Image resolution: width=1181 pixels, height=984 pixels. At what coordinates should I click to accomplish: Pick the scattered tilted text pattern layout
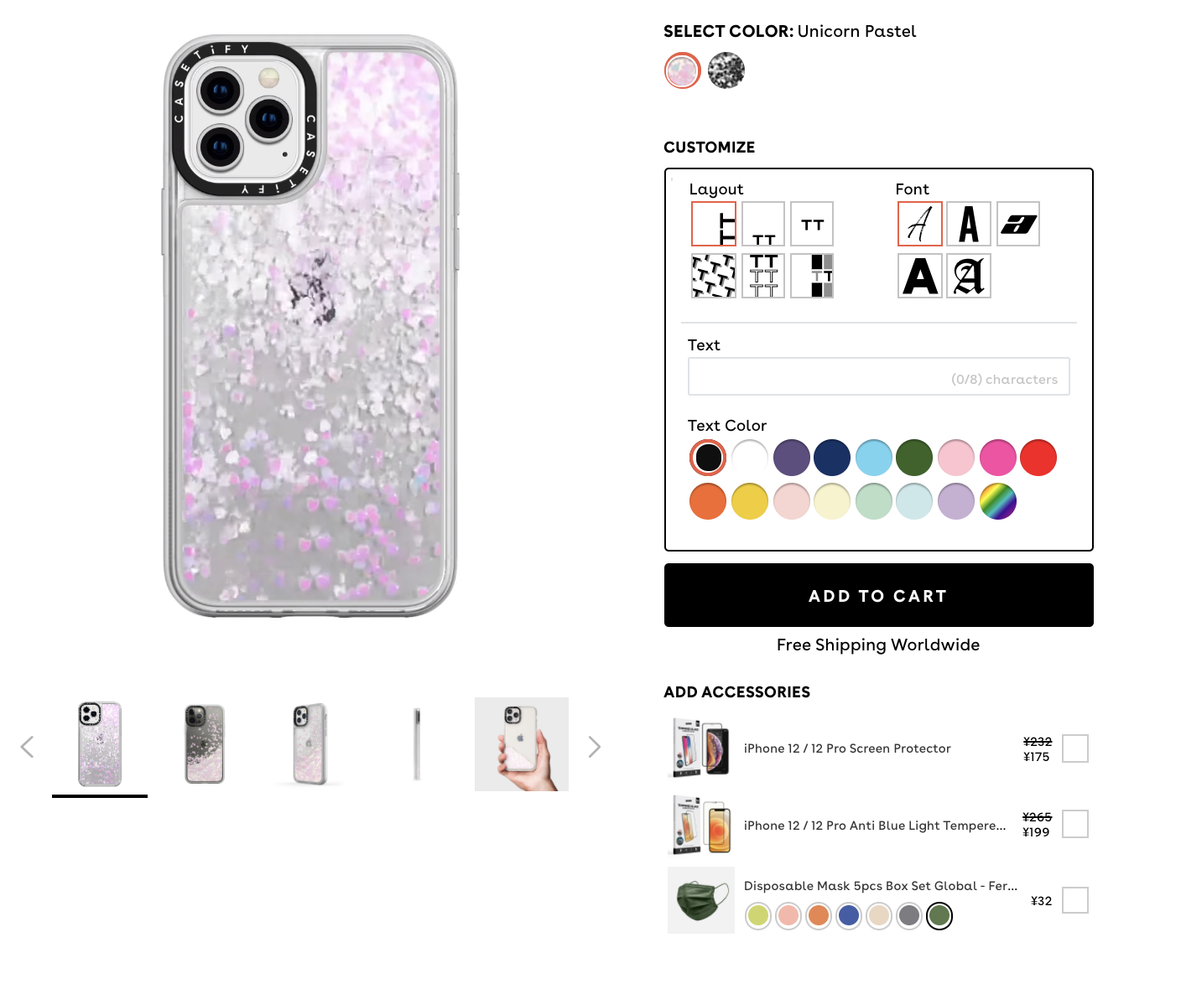(714, 276)
